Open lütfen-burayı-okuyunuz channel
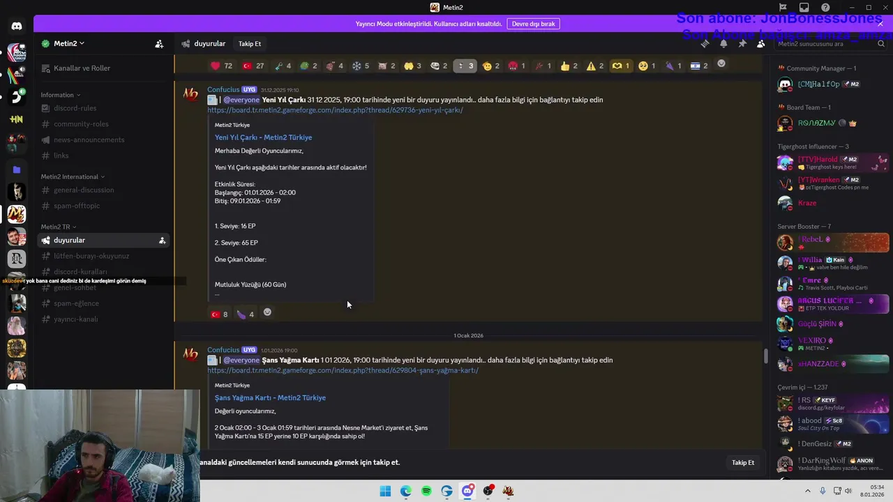The image size is (893, 502). [103, 256]
